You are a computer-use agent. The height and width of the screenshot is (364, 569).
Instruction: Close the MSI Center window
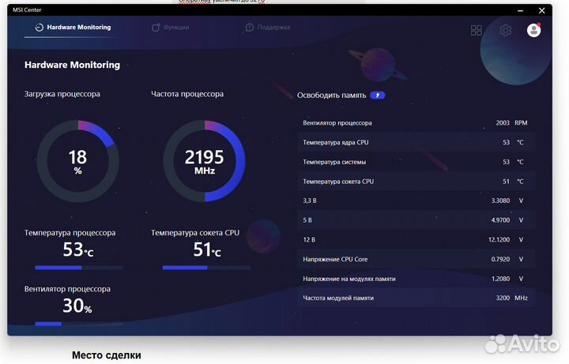click(x=541, y=10)
